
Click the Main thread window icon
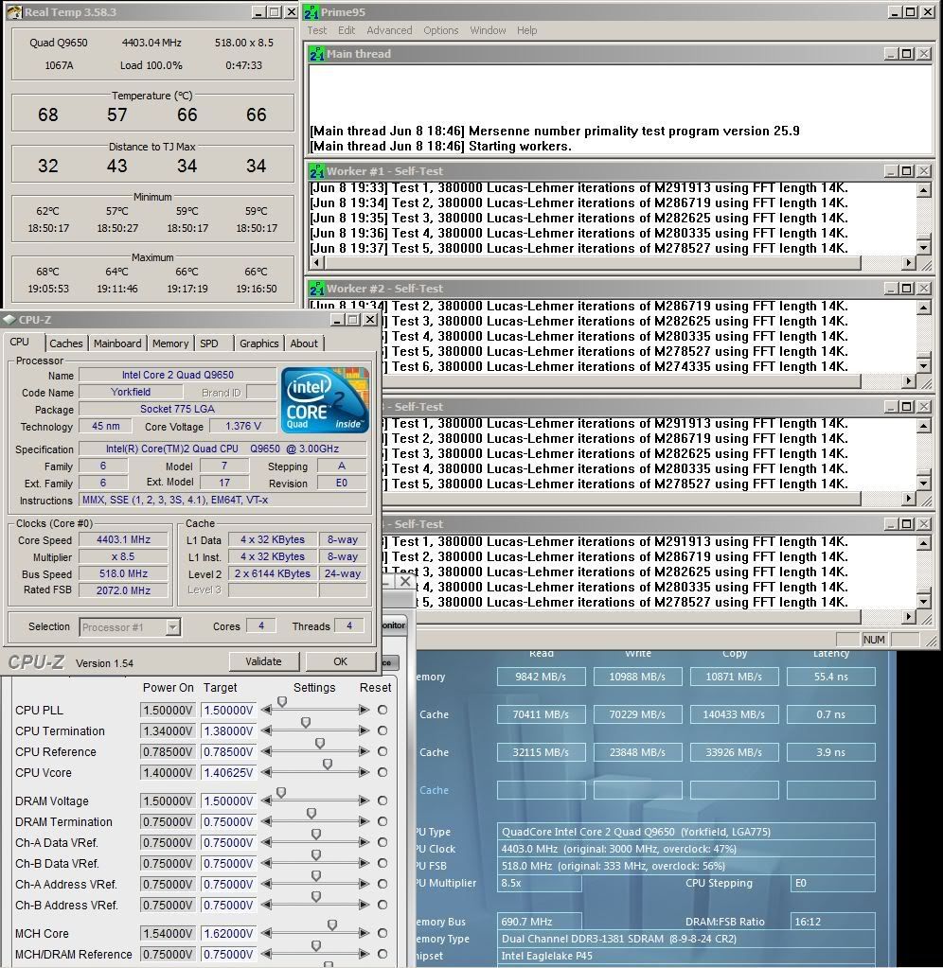click(317, 54)
